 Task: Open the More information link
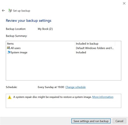(x=103, y=97)
